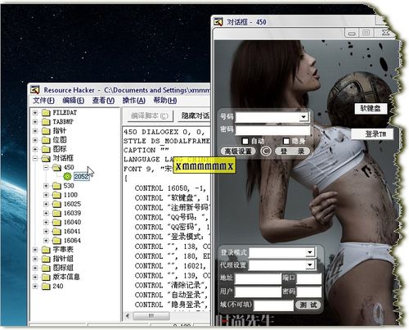Click the 图标组 folder icon
The height and width of the screenshot is (330, 409).
[47, 268]
